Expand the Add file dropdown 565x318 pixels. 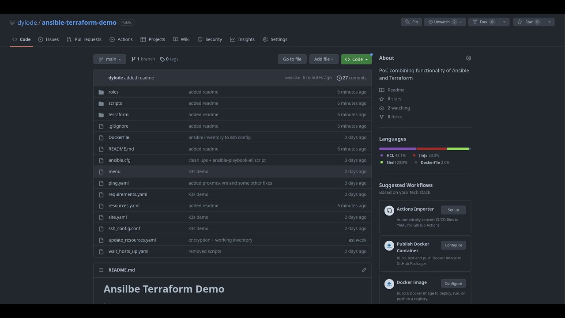coord(324,59)
